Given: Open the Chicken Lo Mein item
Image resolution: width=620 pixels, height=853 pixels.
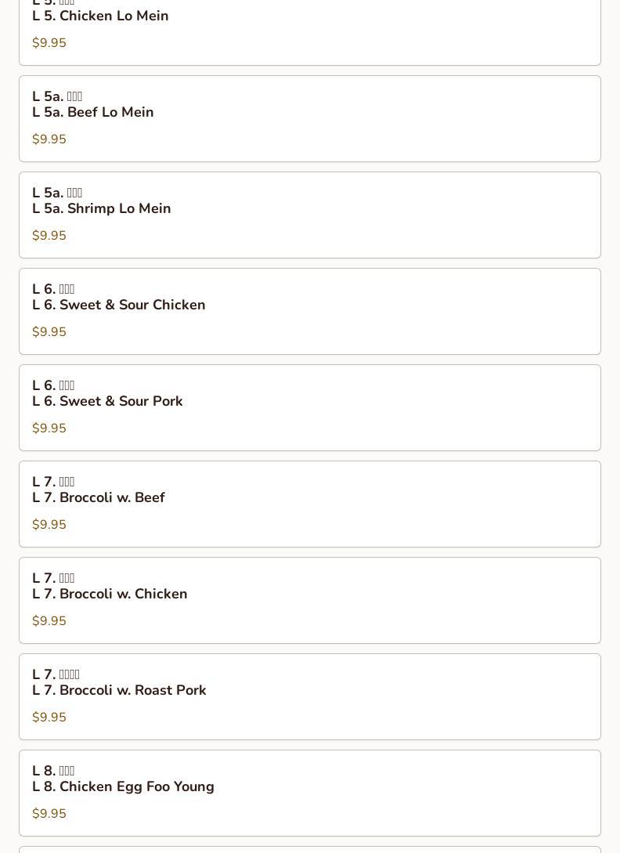Looking at the screenshot, I should click(100, 16).
